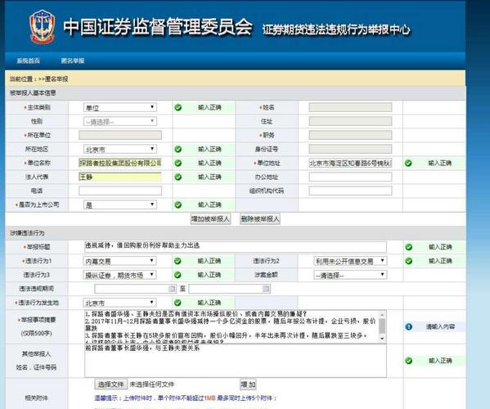Click the 删除被举报人 button

(x=259, y=218)
